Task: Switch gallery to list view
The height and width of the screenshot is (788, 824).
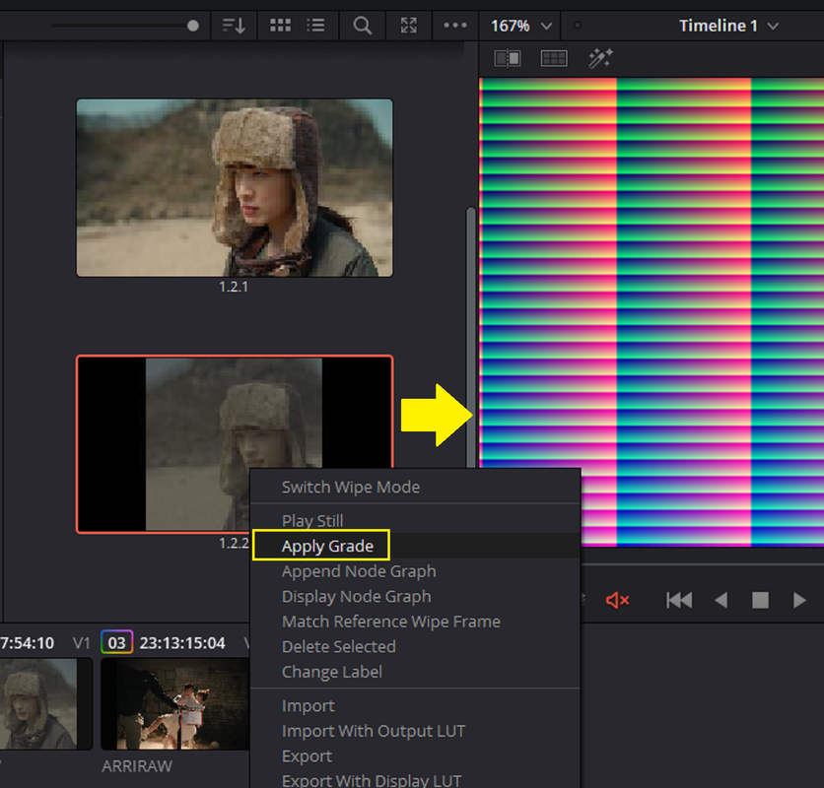Action: click(x=315, y=26)
